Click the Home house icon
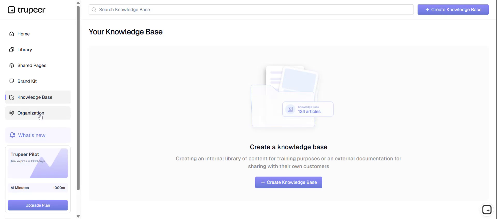The image size is (497, 219). (12, 34)
